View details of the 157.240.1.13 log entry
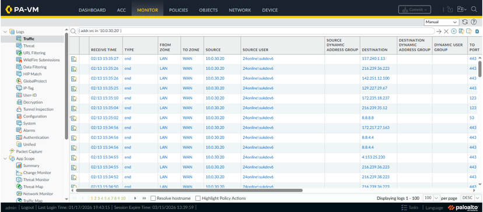483x212 pixels. pos(74,59)
